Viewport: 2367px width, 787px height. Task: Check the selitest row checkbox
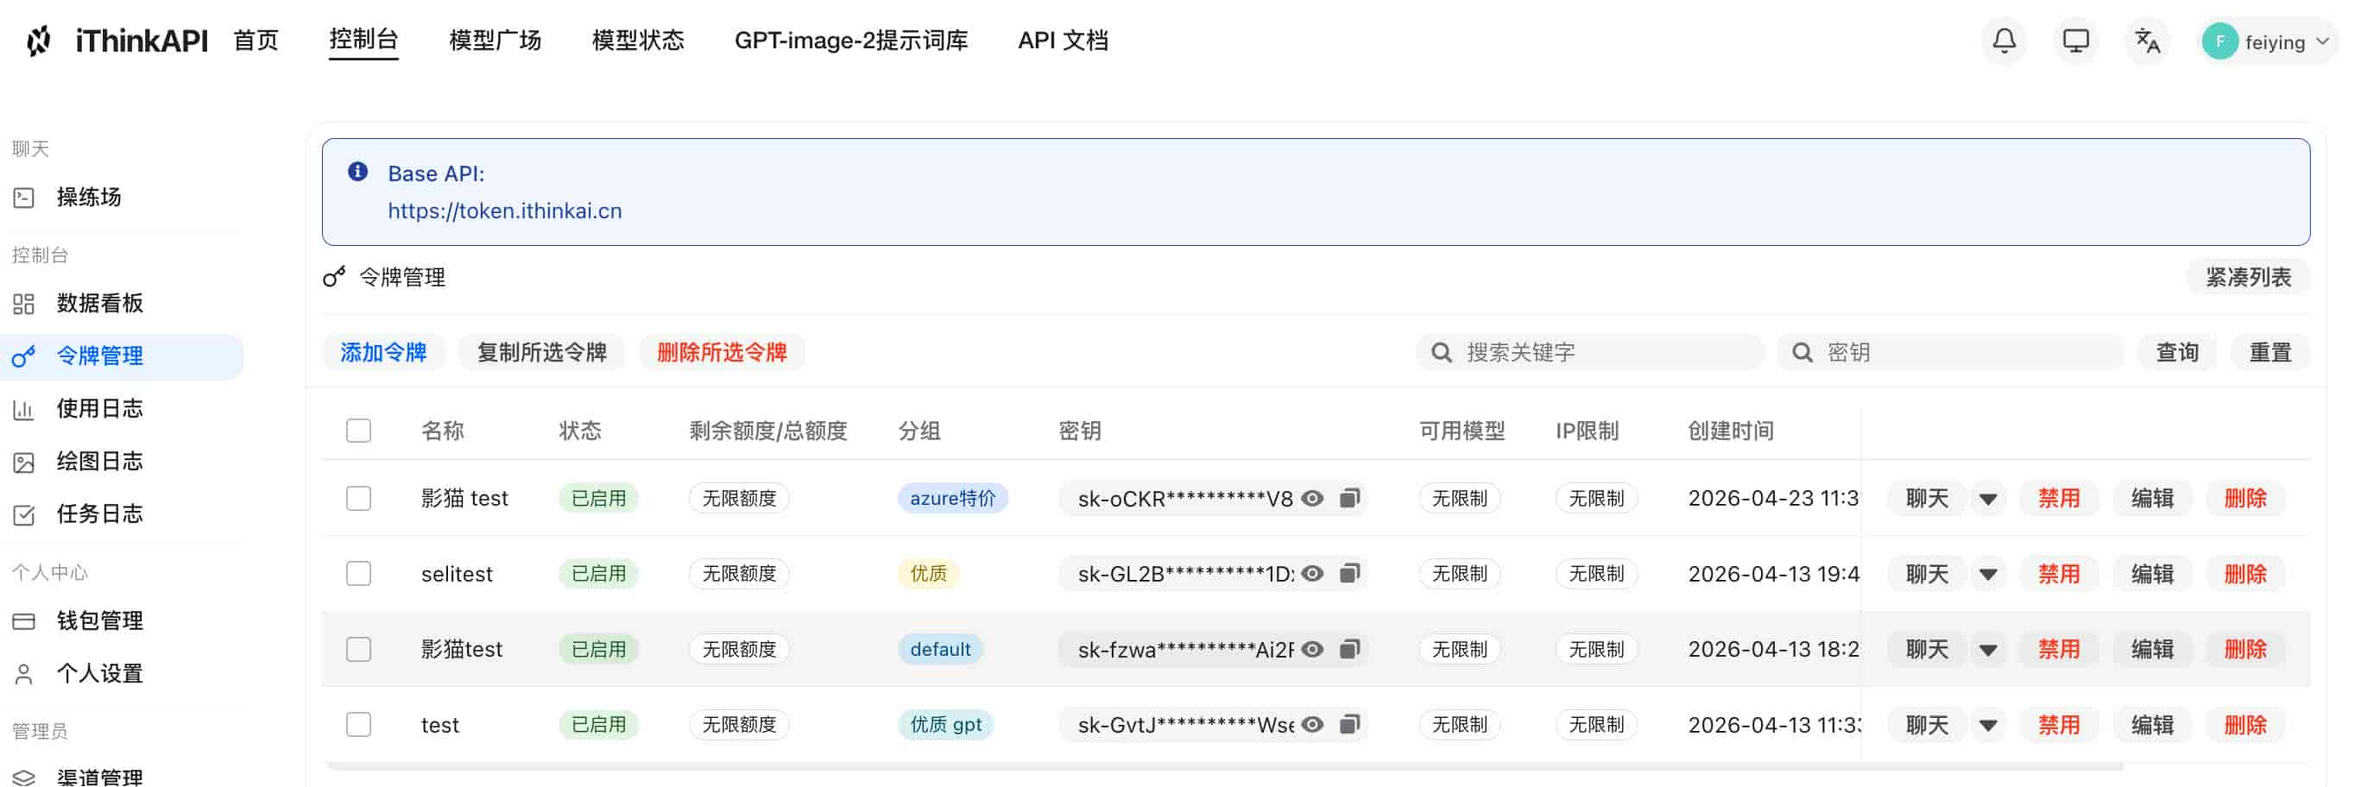[x=358, y=573]
